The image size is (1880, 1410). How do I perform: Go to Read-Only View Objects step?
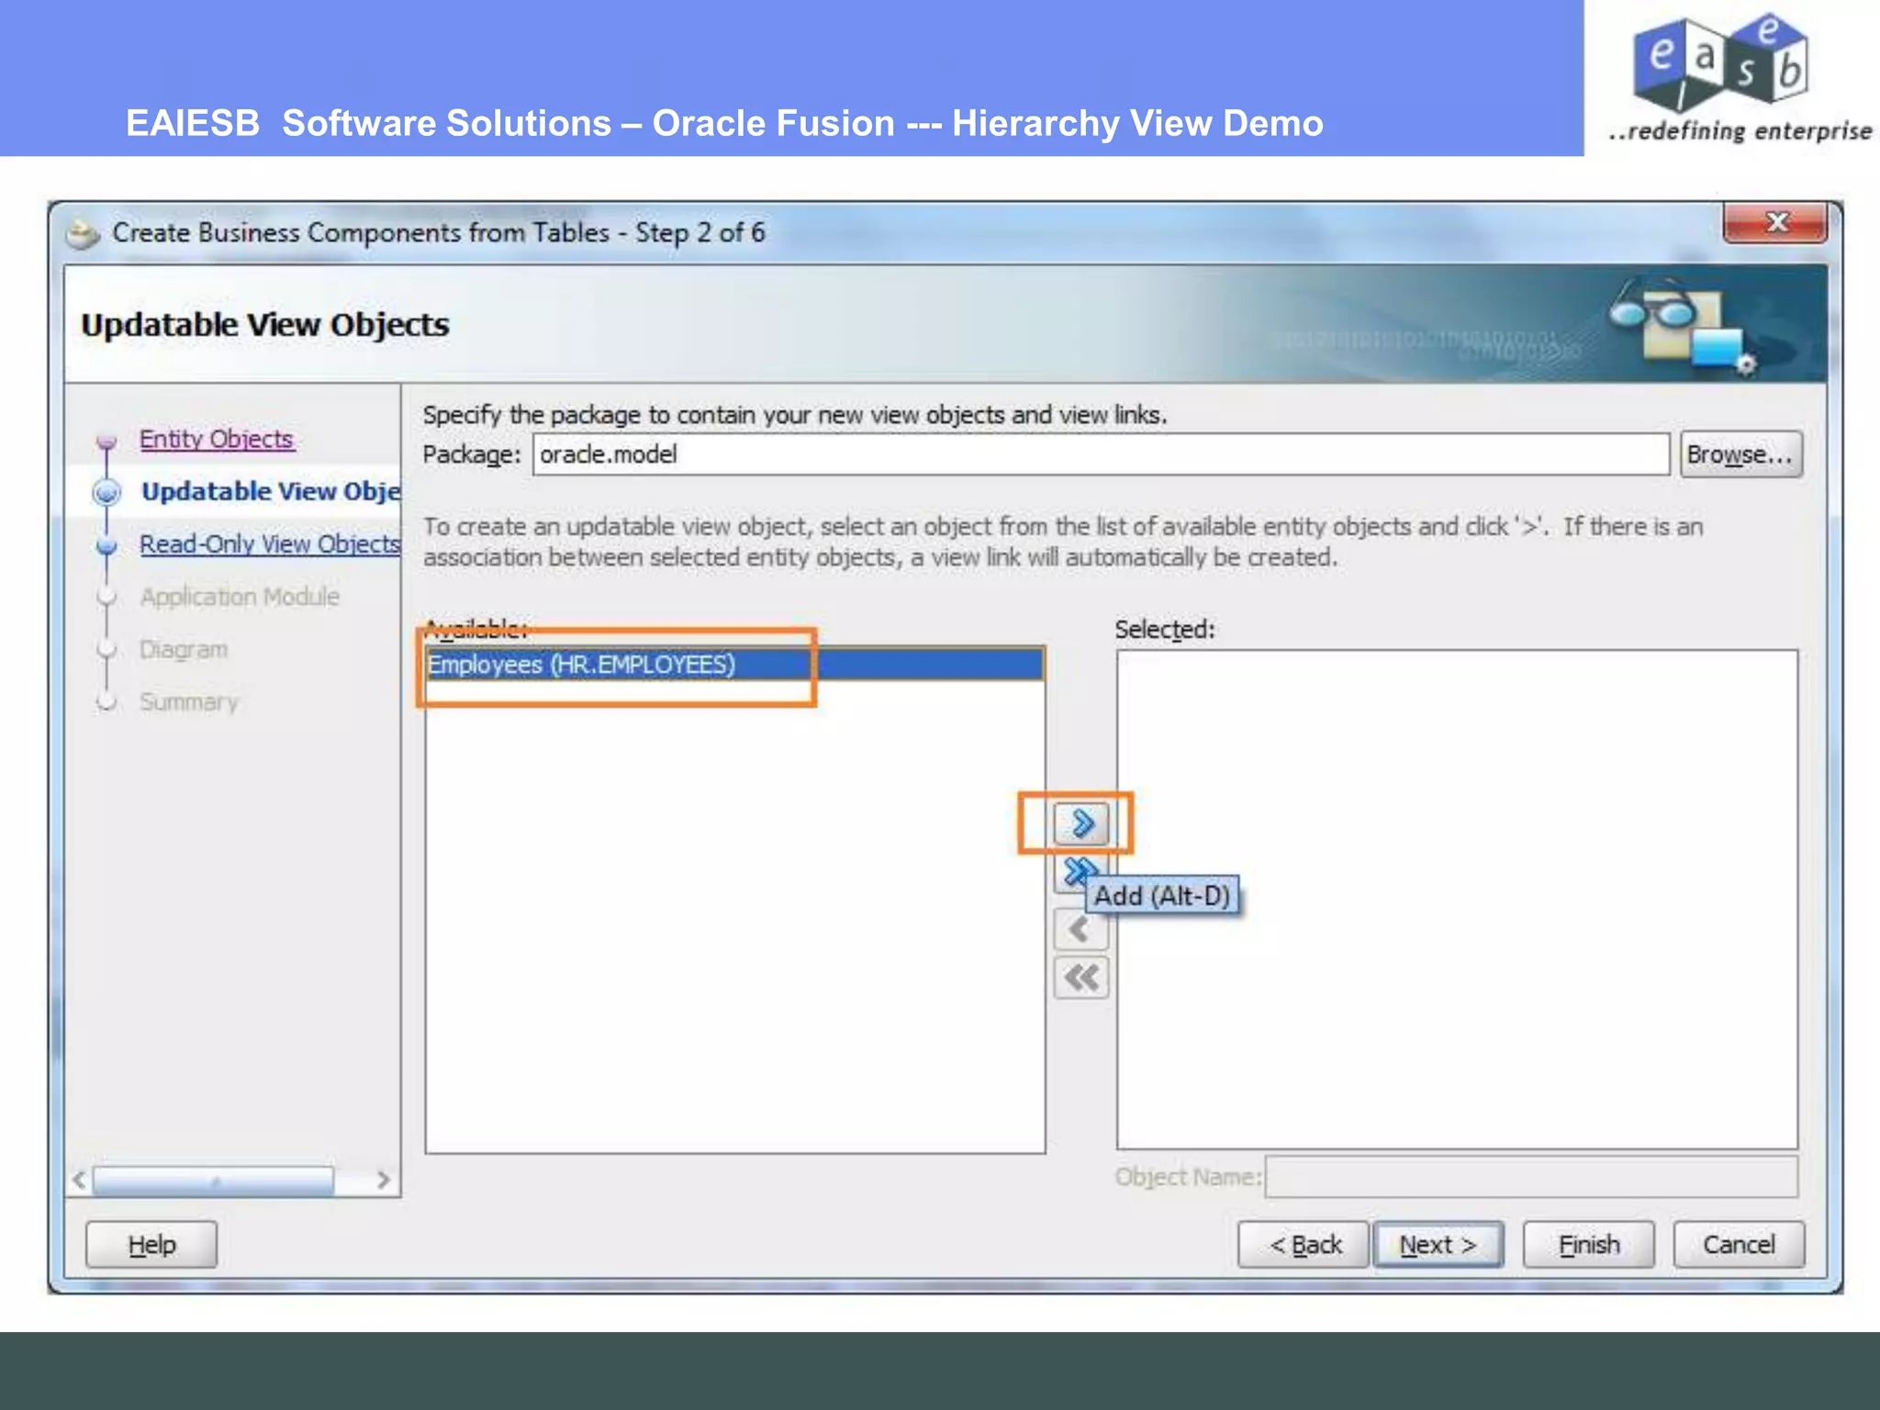pos(270,543)
